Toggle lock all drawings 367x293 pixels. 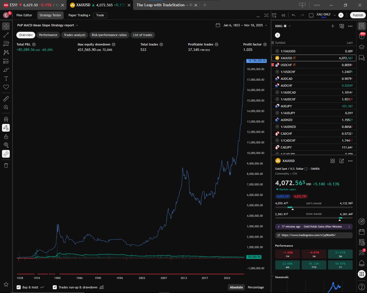click(6, 136)
